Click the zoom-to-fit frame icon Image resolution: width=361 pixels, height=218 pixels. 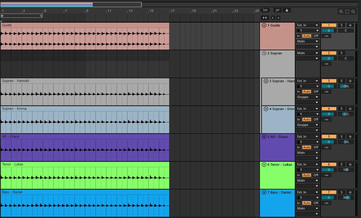pos(347,11)
